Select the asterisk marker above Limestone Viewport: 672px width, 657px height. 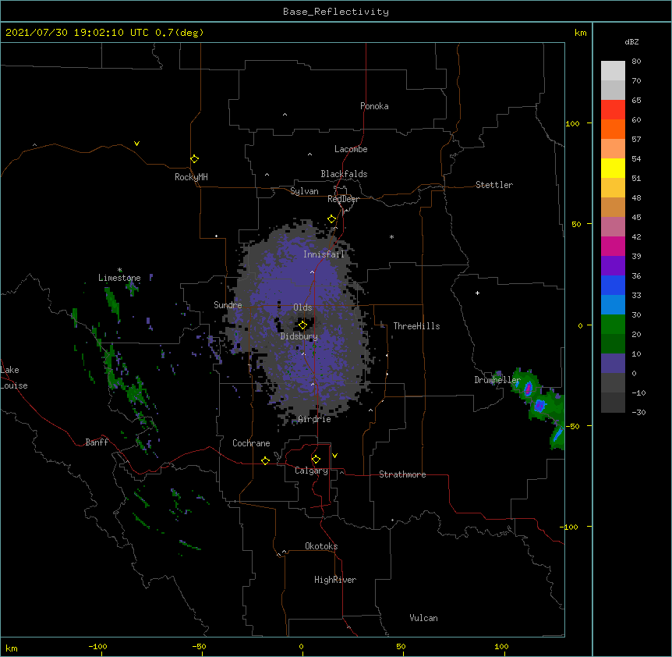tap(120, 270)
